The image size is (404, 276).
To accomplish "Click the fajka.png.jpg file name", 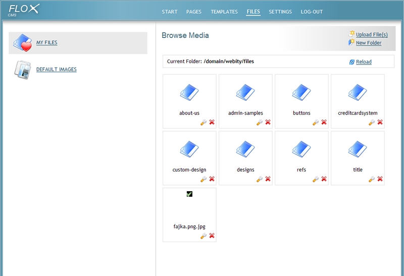I will tap(189, 227).
